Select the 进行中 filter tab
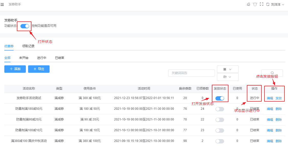This screenshot has width=288, height=146. [42, 58]
